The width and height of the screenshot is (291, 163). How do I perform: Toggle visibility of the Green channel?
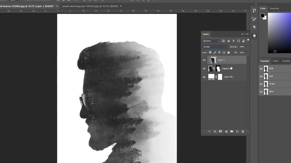(261, 84)
